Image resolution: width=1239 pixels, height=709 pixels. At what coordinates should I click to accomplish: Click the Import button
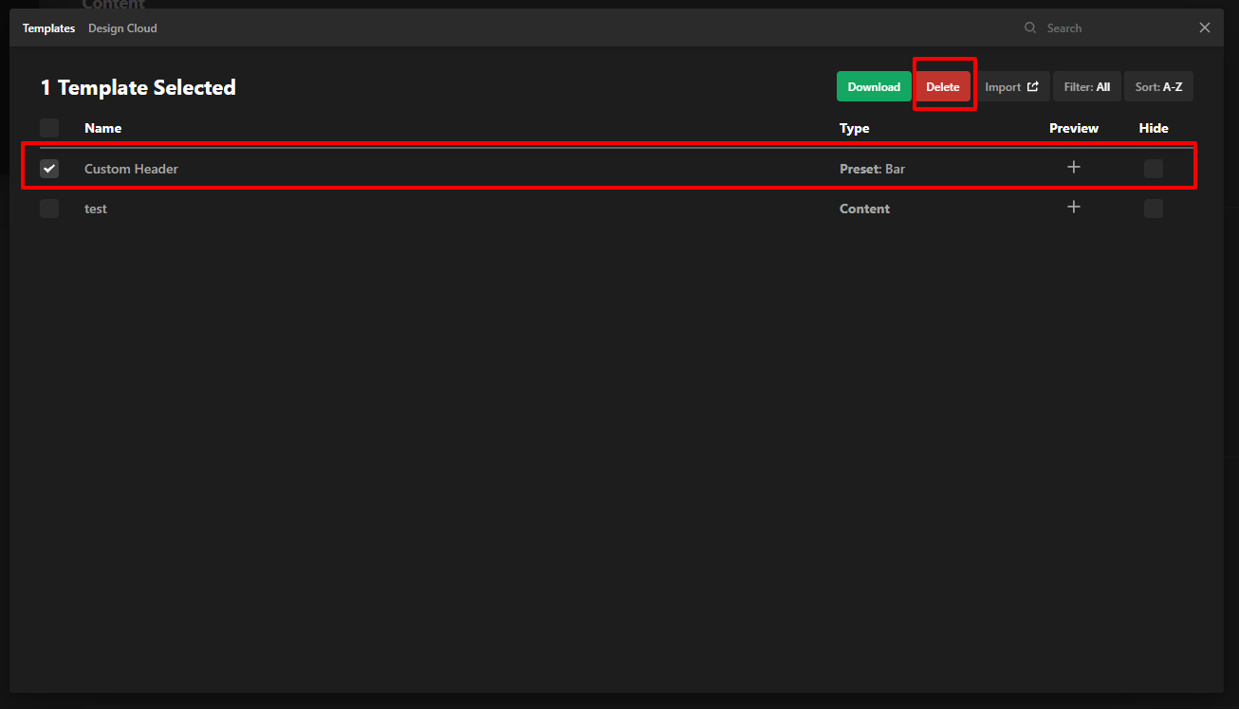click(1011, 86)
